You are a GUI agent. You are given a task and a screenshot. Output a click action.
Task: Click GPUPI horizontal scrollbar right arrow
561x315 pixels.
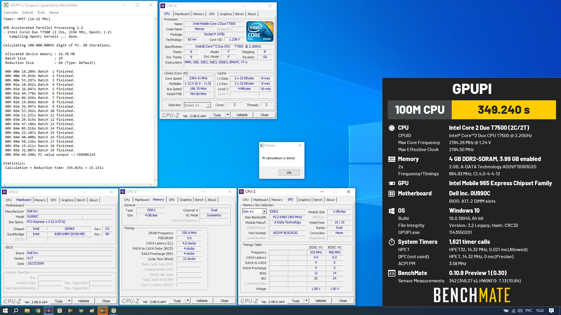tap(151, 185)
